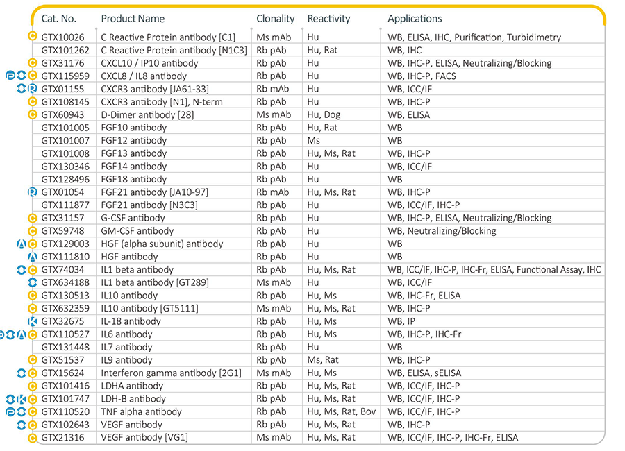Image resolution: width=625 pixels, height=451 pixels.
Task: Click the 'Cat. No.' column header
Action: click(x=58, y=18)
